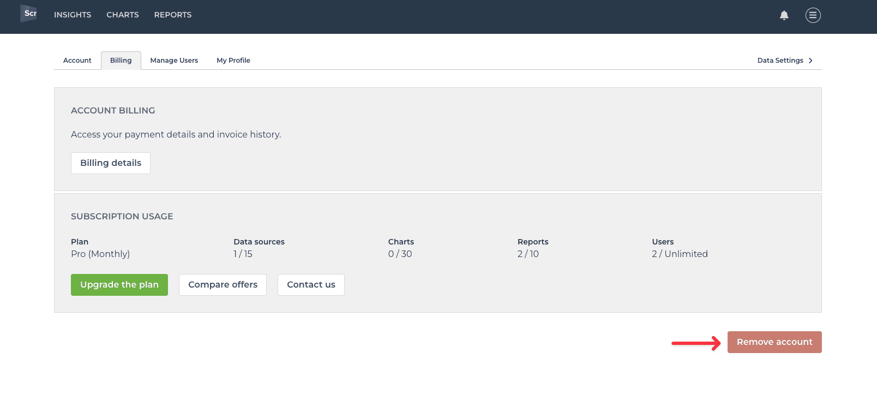Select the Pro (Monthly) plan text
The width and height of the screenshot is (877, 400).
(x=100, y=254)
